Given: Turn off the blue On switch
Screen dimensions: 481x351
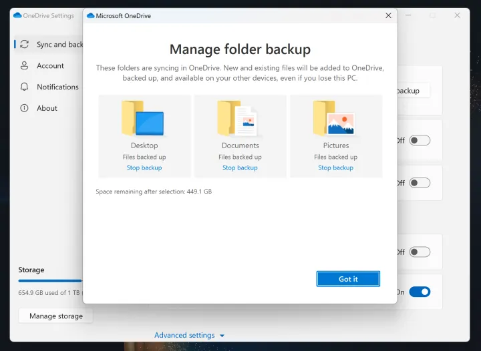Looking at the screenshot, I should point(420,292).
